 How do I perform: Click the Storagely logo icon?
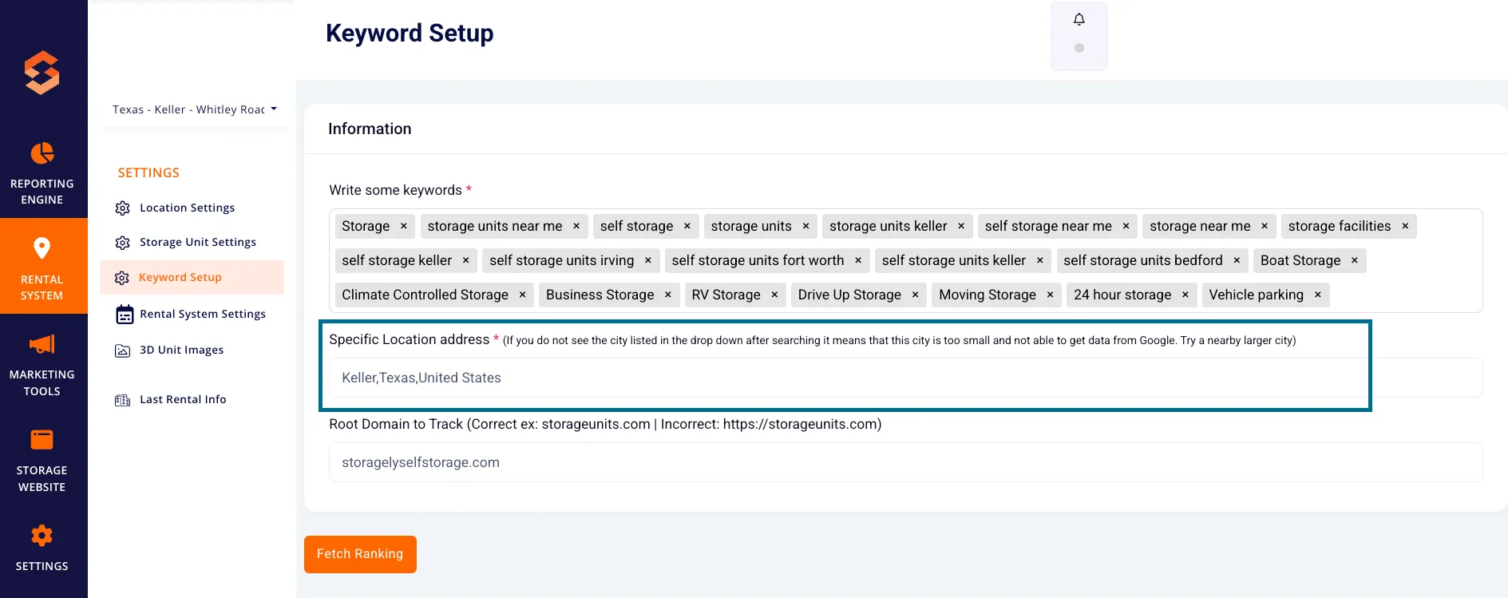42,73
